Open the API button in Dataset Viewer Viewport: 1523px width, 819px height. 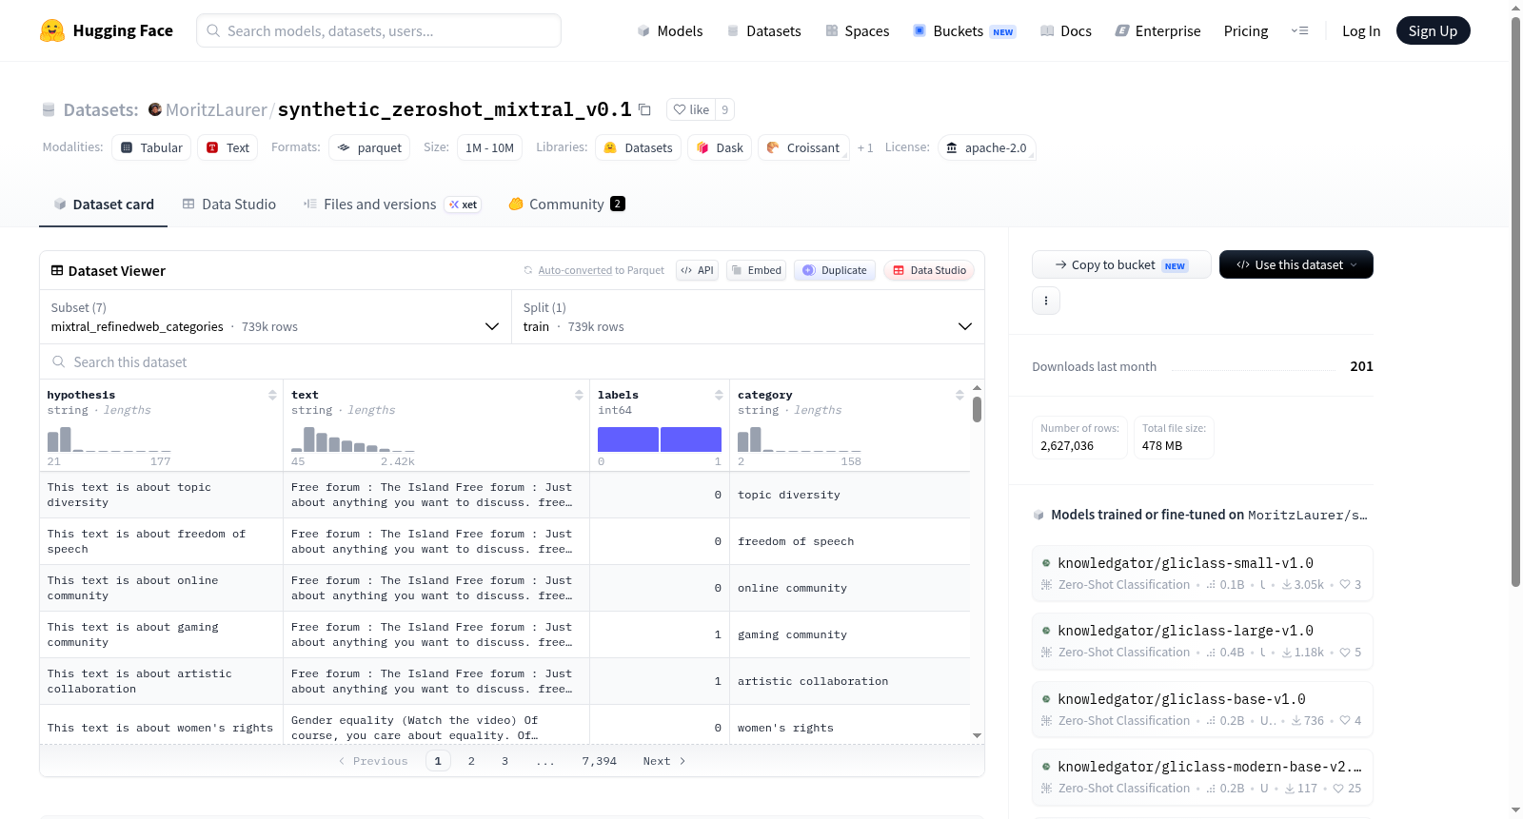[697, 270]
